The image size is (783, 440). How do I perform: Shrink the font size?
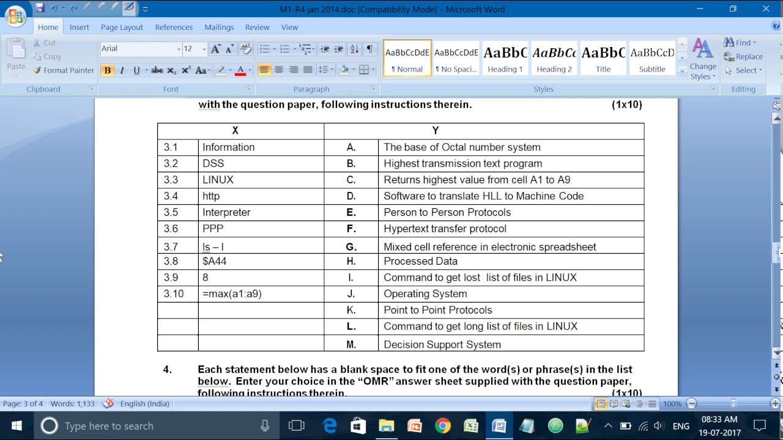click(229, 49)
